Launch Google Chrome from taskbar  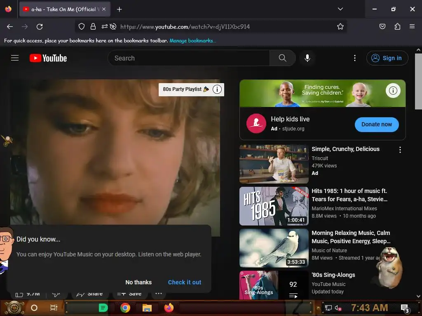(x=125, y=308)
